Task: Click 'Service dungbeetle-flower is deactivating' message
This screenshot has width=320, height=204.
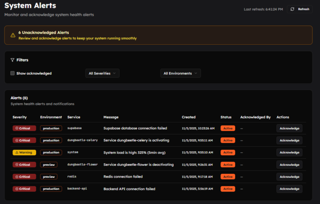Action: (139, 165)
